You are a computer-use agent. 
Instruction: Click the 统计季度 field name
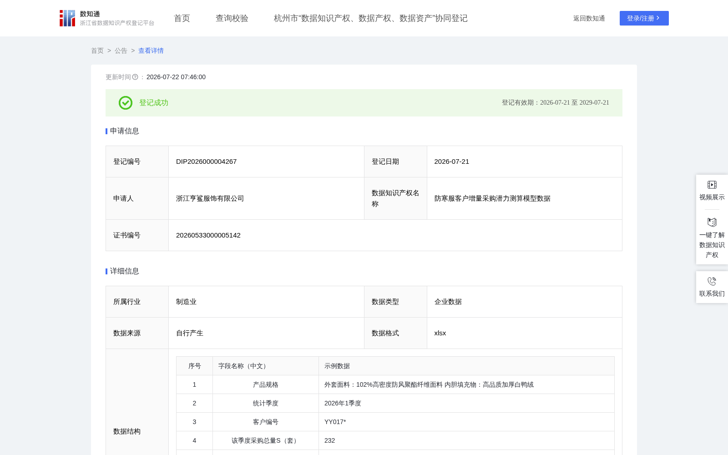266,403
